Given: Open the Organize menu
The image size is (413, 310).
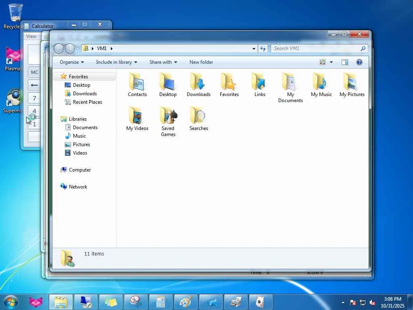Looking at the screenshot, I should [x=72, y=62].
